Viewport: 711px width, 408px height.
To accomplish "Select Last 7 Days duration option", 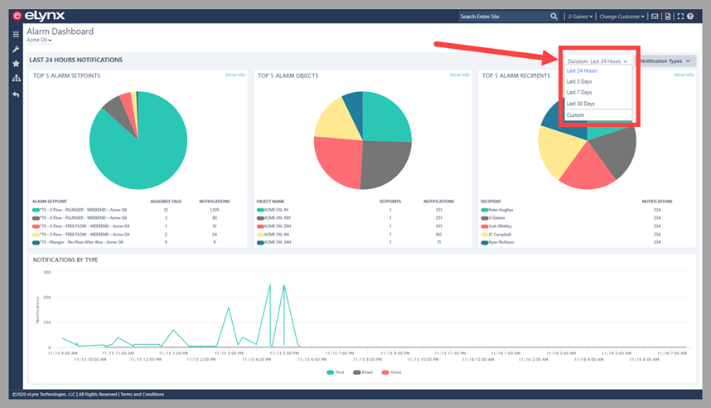I will coord(579,92).
